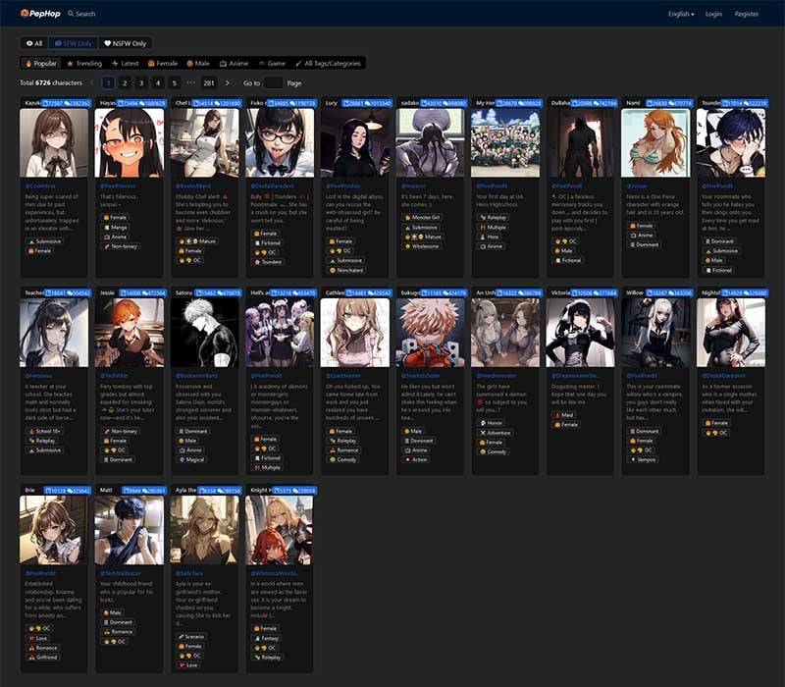
Task: Click the Scenario tag on Ayla card
Action: click(x=191, y=637)
